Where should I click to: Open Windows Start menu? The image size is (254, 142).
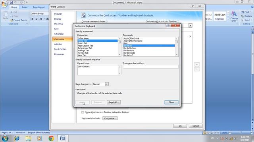[x=5, y=138]
